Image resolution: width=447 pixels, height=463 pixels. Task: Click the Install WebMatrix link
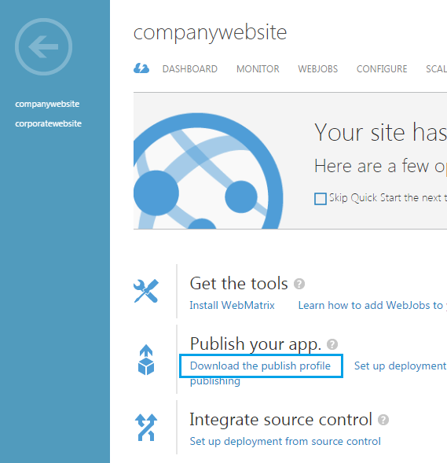coord(233,305)
